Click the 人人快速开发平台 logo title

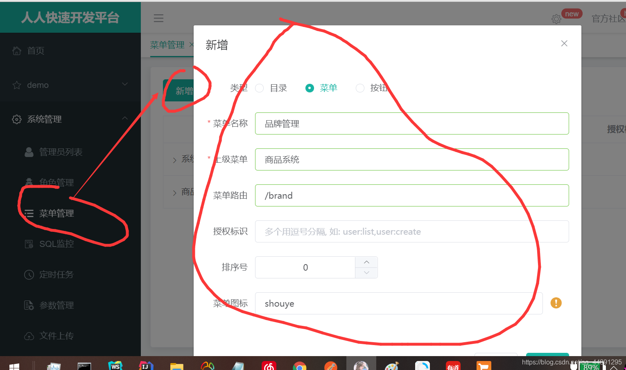tap(70, 17)
